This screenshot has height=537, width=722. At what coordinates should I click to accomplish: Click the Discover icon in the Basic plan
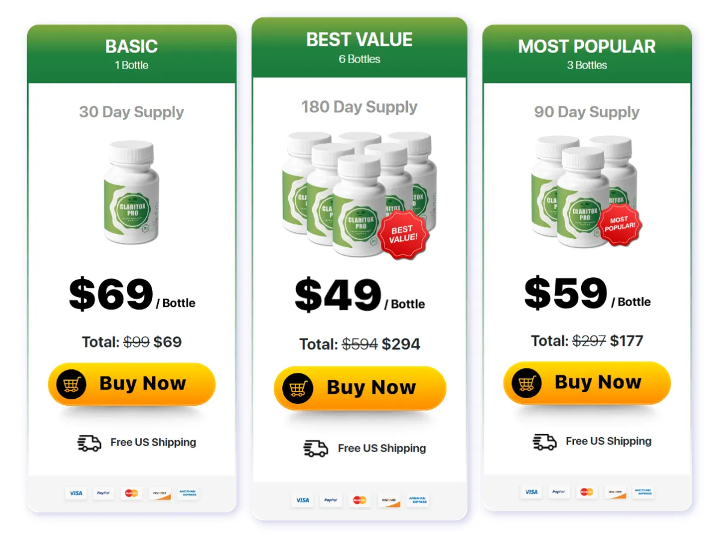pyautogui.click(x=160, y=493)
